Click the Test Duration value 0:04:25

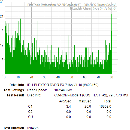point(33,128)
